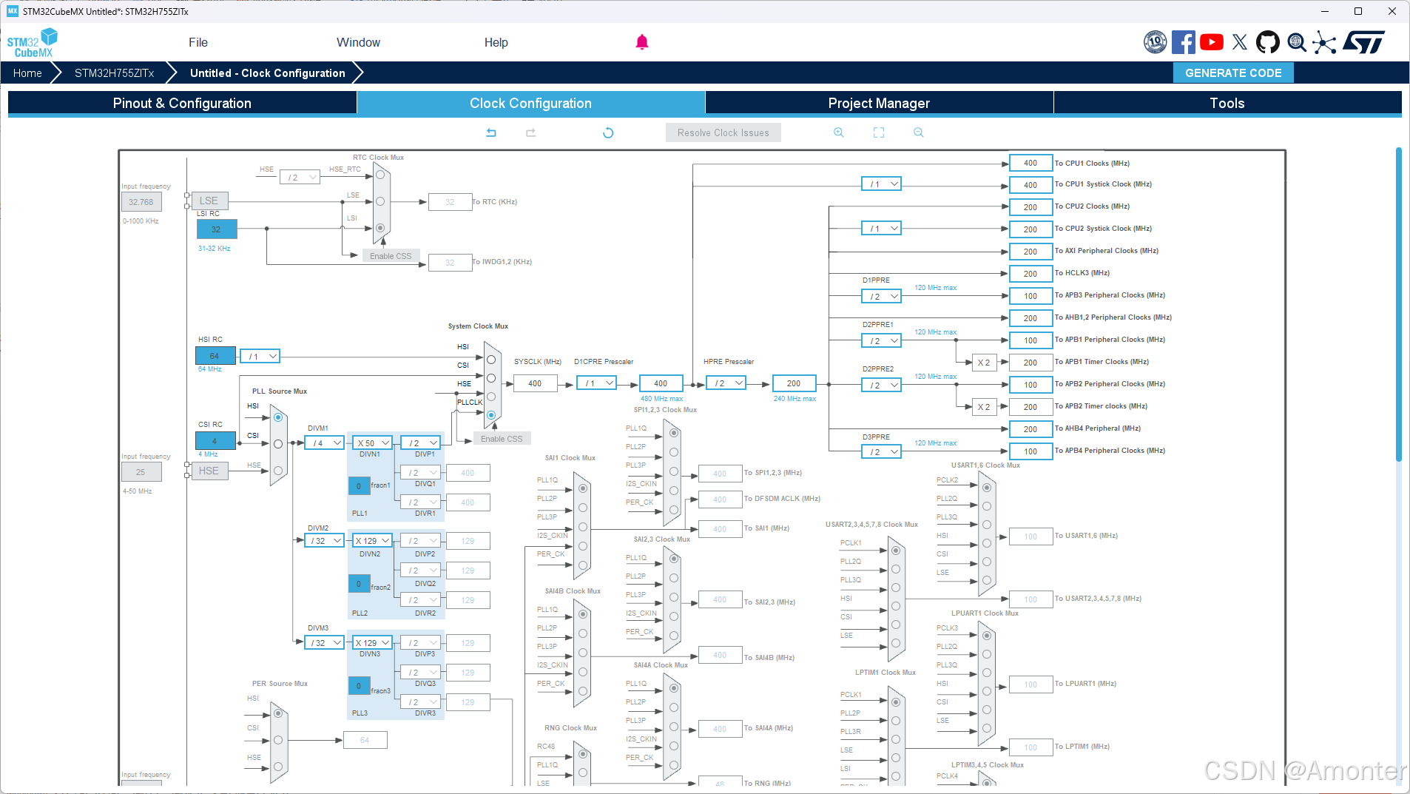
Task: Select CSI in the PER Source Mux
Action: click(x=278, y=740)
